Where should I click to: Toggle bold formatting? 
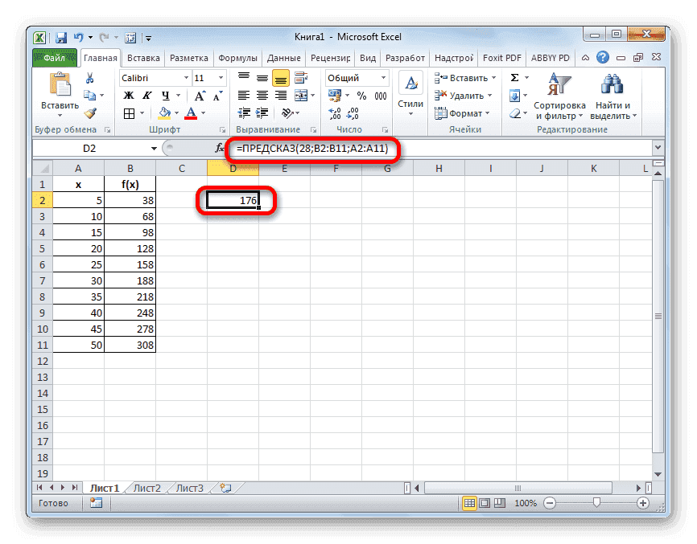pos(128,96)
